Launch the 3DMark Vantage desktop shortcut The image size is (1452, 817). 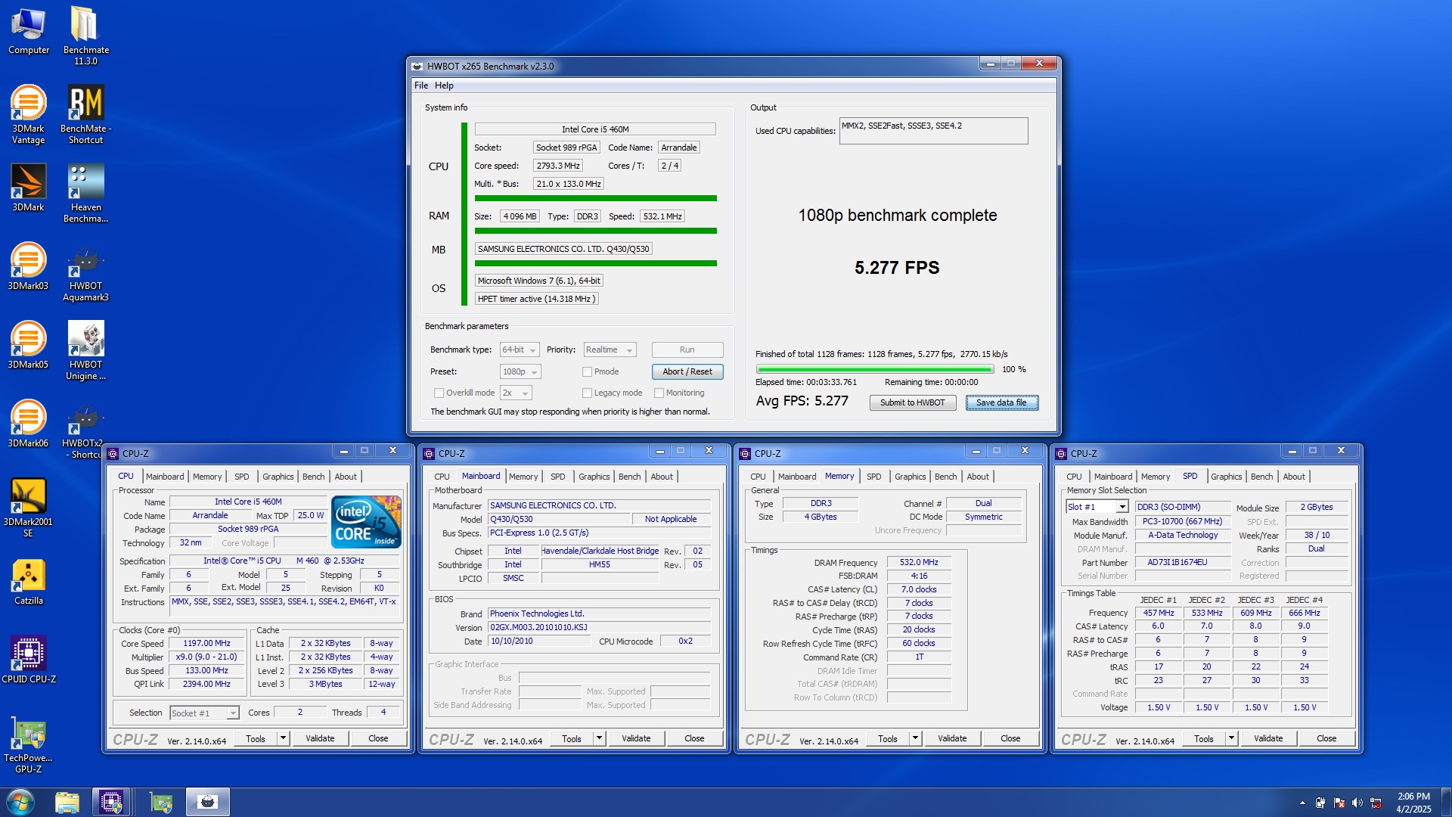tap(29, 114)
